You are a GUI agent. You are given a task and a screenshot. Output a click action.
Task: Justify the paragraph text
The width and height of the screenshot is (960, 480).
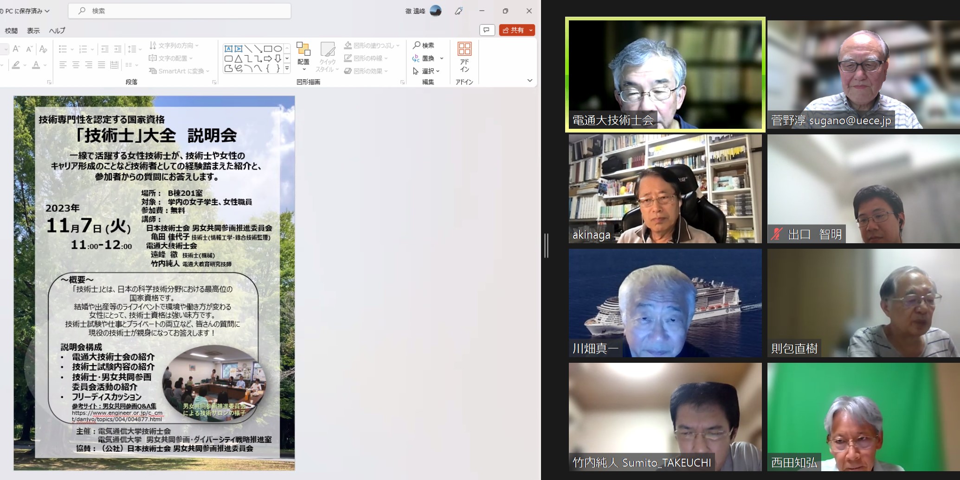click(101, 65)
